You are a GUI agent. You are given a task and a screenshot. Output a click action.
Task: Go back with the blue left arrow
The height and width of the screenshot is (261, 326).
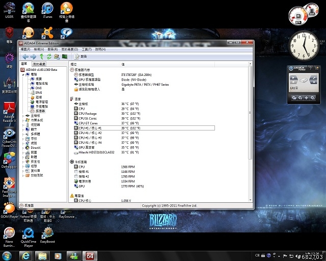pyautogui.click(x=25, y=57)
